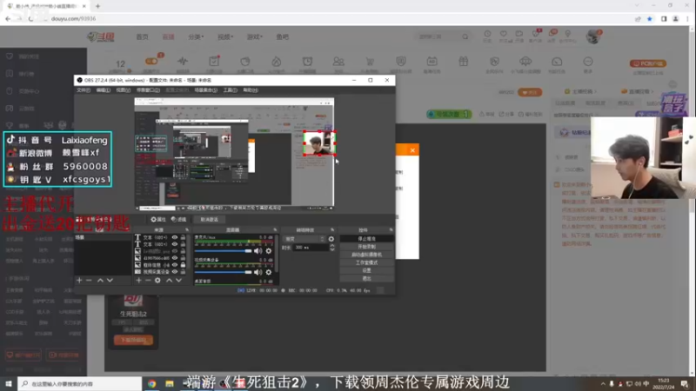Open the OBS 场景集合 menu
The width and height of the screenshot is (696, 391).
(x=205, y=90)
